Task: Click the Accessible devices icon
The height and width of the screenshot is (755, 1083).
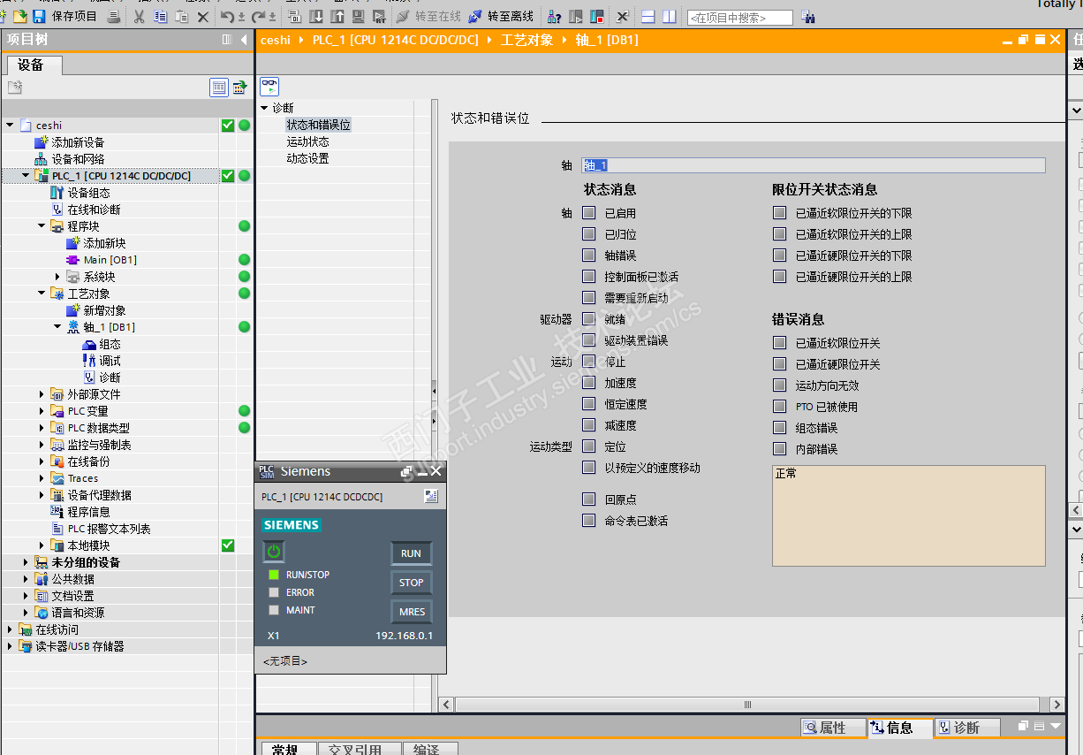Action: [554, 17]
